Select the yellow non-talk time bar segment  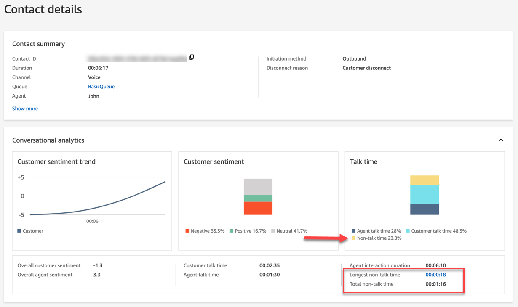[x=425, y=180]
